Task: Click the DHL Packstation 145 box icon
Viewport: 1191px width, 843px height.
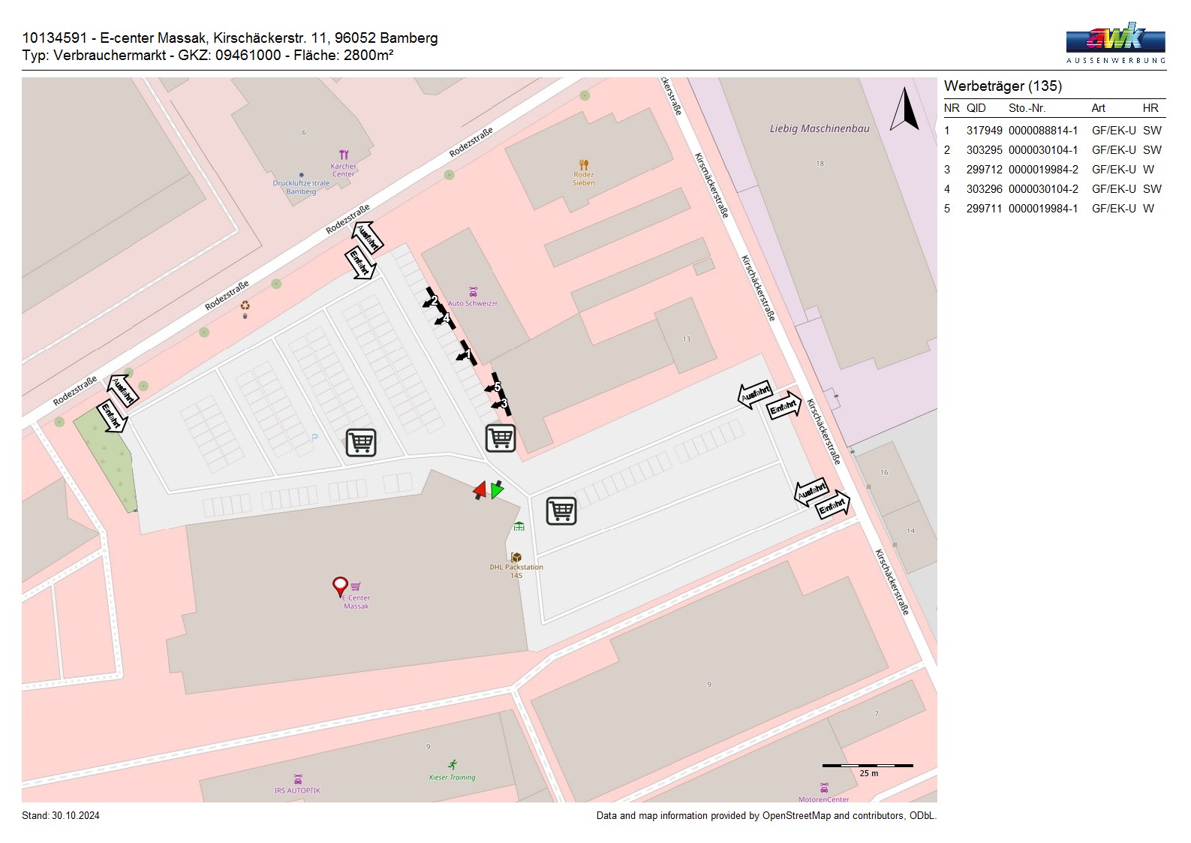Action: tap(516, 557)
